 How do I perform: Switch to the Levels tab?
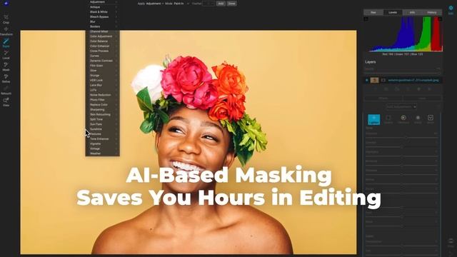tap(393, 12)
